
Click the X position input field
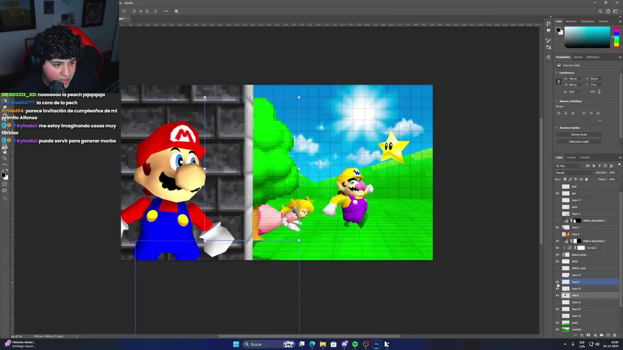point(596,79)
